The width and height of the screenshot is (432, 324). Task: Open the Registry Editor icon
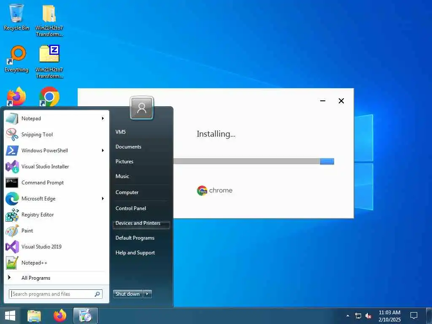pyautogui.click(x=12, y=215)
